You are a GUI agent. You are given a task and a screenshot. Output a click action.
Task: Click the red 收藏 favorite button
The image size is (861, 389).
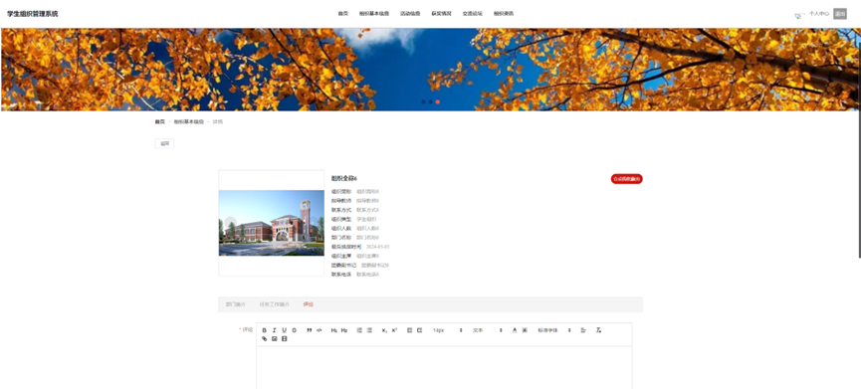(x=626, y=179)
